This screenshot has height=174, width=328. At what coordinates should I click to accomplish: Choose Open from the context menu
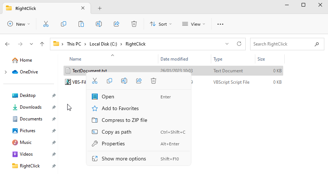(108, 97)
